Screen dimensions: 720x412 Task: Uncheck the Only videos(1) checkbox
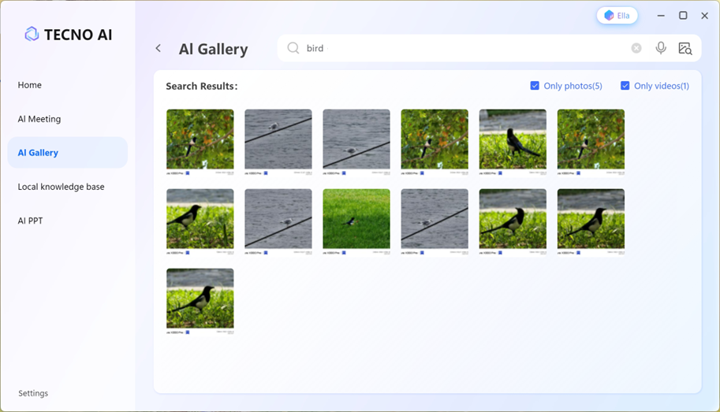625,86
